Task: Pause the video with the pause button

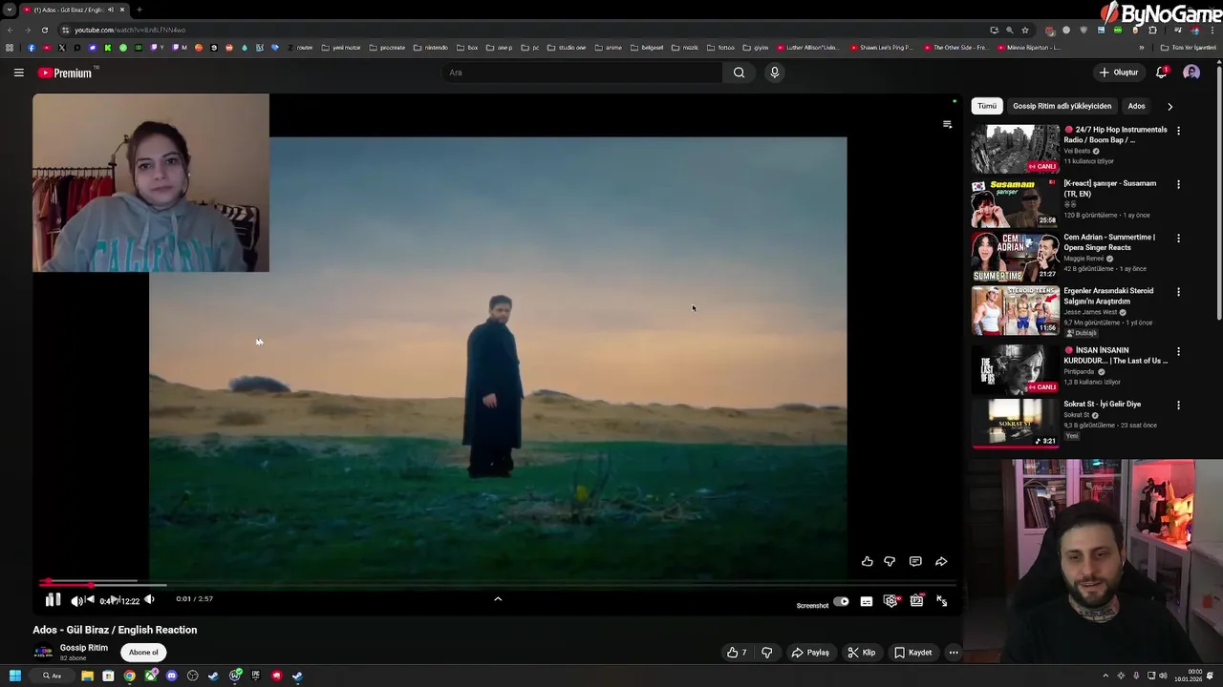Action: pyautogui.click(x=53, y=600)
